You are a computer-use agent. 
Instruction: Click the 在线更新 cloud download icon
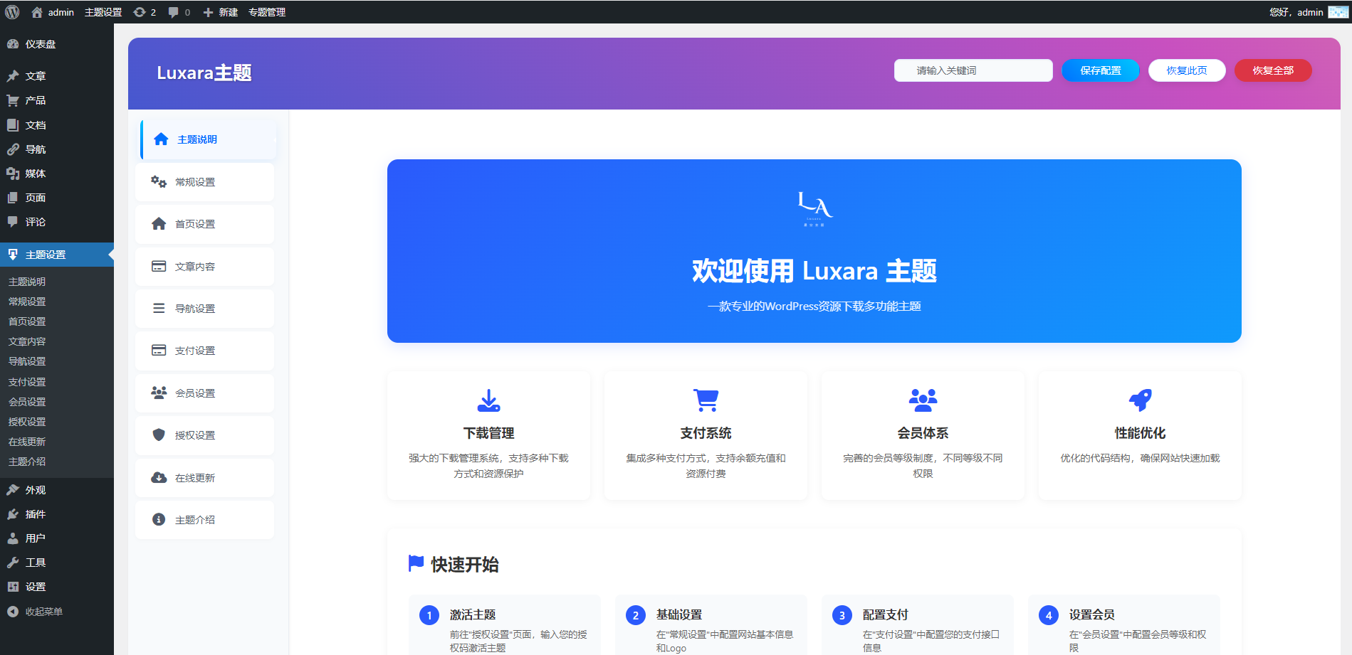[x=158, y=477]
